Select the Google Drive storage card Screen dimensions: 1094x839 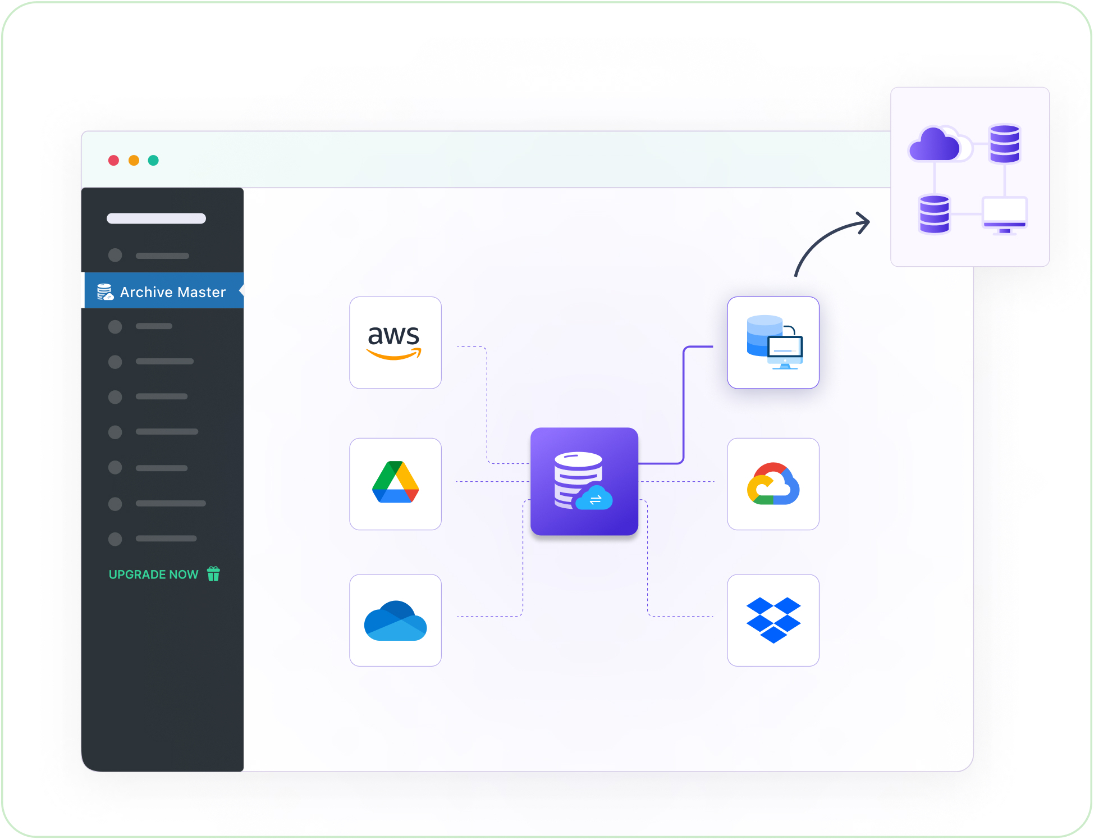(x=396, y=484)
